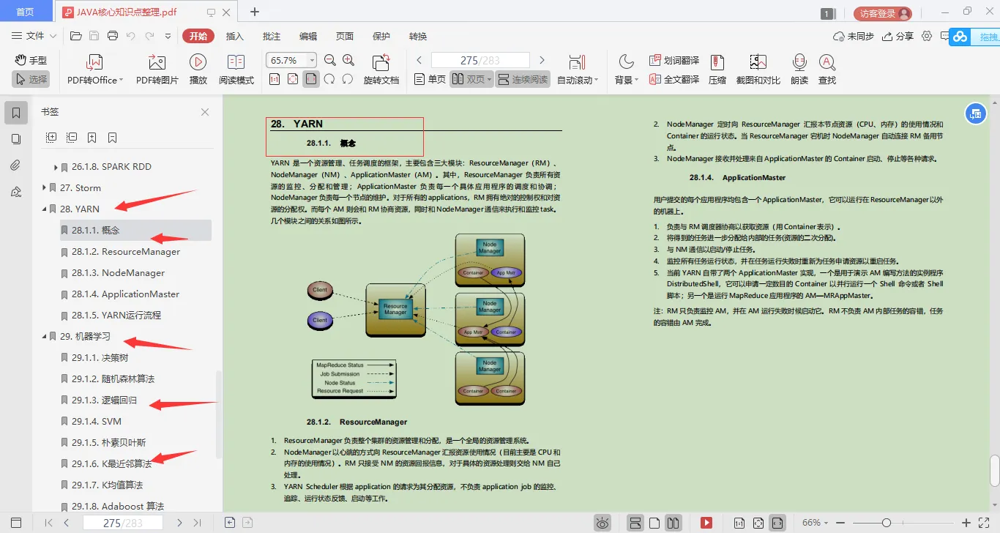Viewport: 1000px width, 533px height.
Task: Switch to the 转换 tab
Action: pyautogui.click(x=418, y=36)
